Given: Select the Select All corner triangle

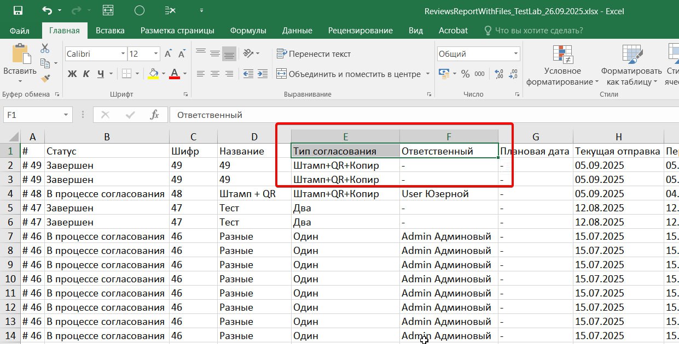Looking at the screenshot, I should 10,137.
